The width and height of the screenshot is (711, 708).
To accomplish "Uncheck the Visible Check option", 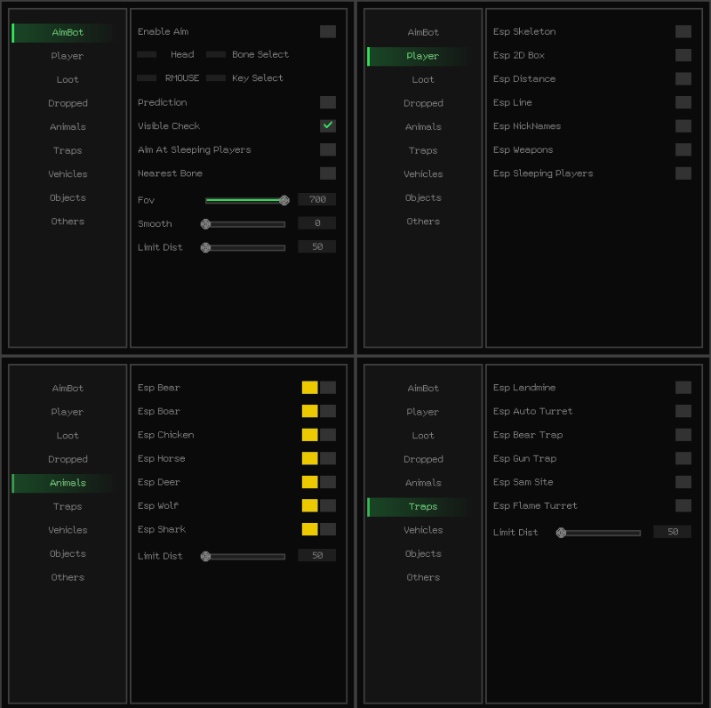I will 327,126.
